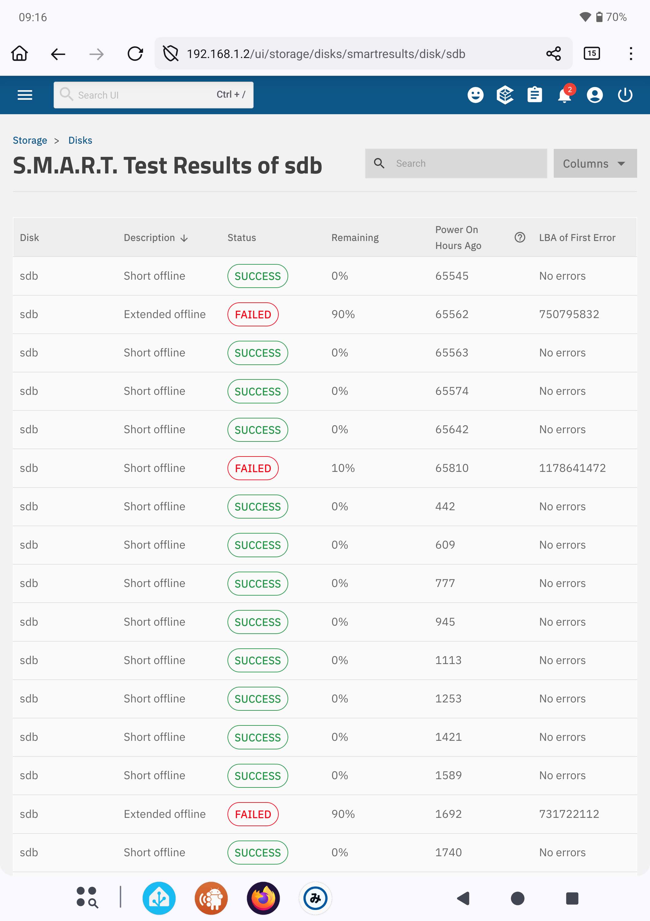Open the jobs clipboard icon
Screen dimensions: 650x921
(x=535, y=95)
